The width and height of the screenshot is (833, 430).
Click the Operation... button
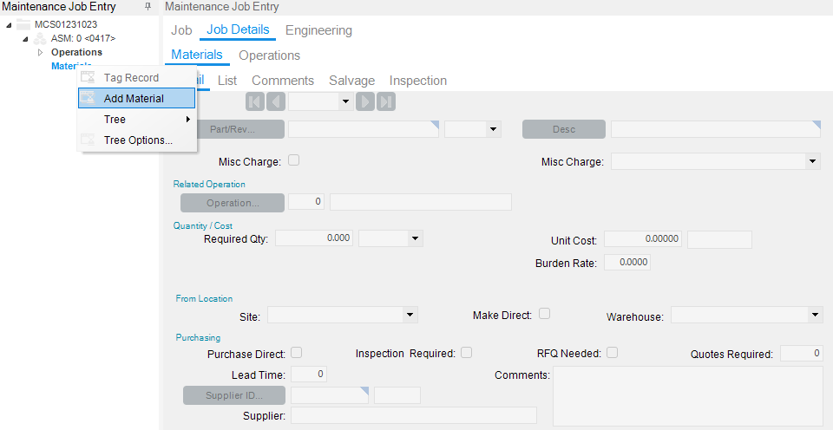[x=232, y=203]
